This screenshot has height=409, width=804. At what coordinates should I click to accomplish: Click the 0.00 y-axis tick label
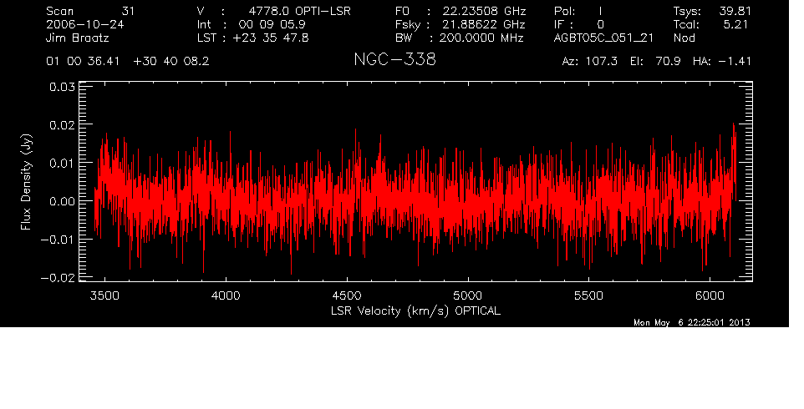[62, 201]
